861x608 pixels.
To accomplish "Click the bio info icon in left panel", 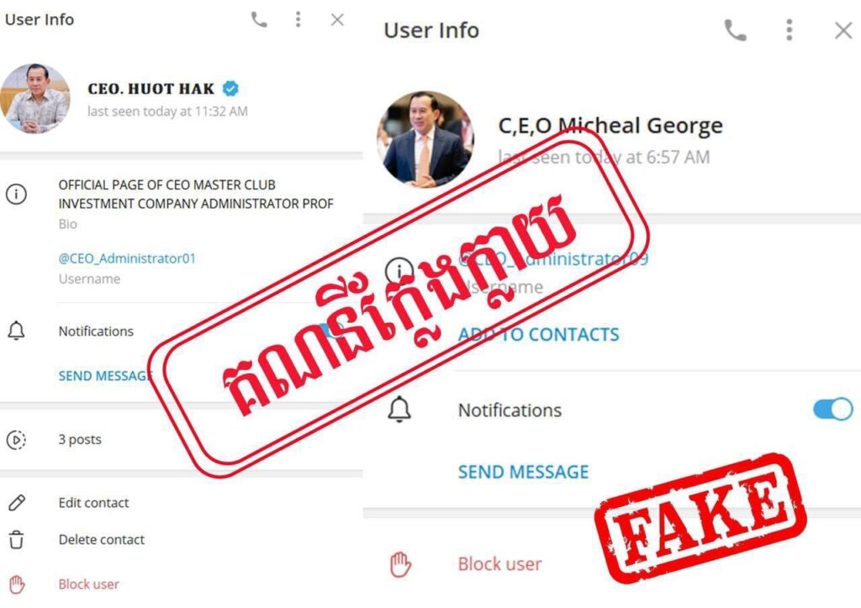I will 16,194.
